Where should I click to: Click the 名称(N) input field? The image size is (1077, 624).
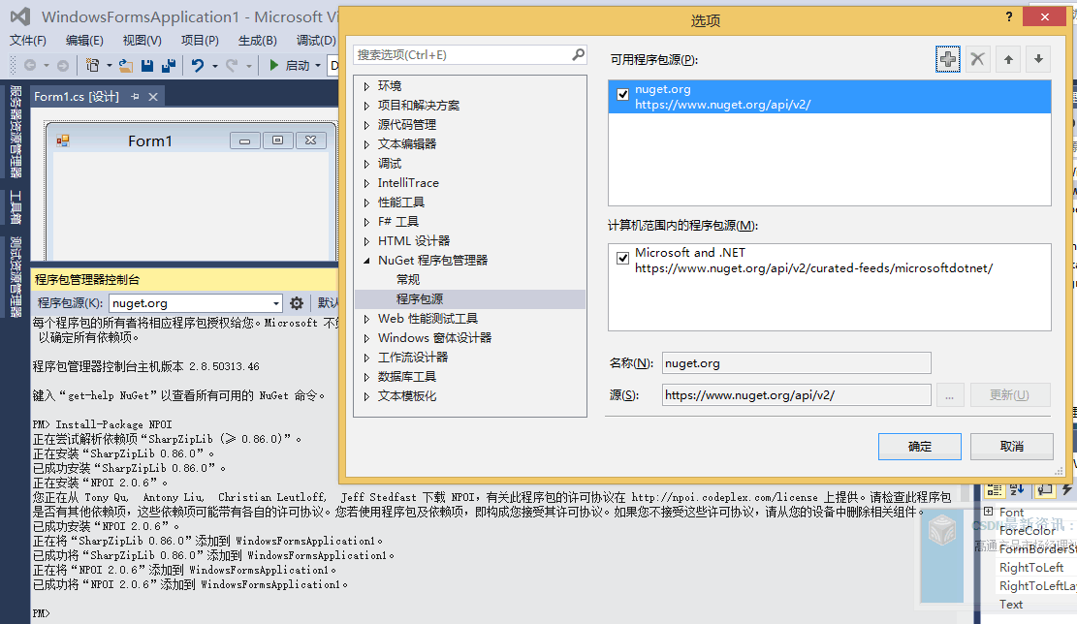[x=796, y=363]
